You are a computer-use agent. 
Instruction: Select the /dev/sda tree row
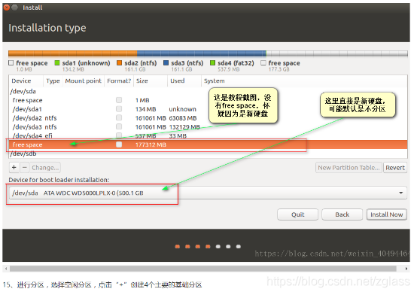[x=208, y=91]
